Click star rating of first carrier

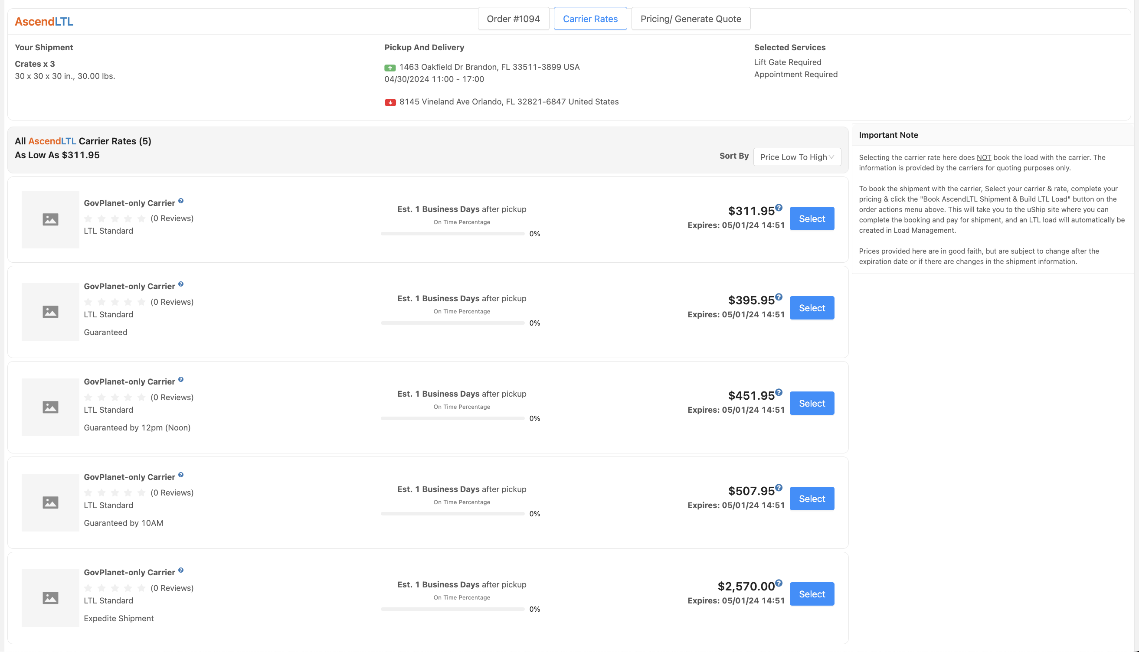pos(115,218)
